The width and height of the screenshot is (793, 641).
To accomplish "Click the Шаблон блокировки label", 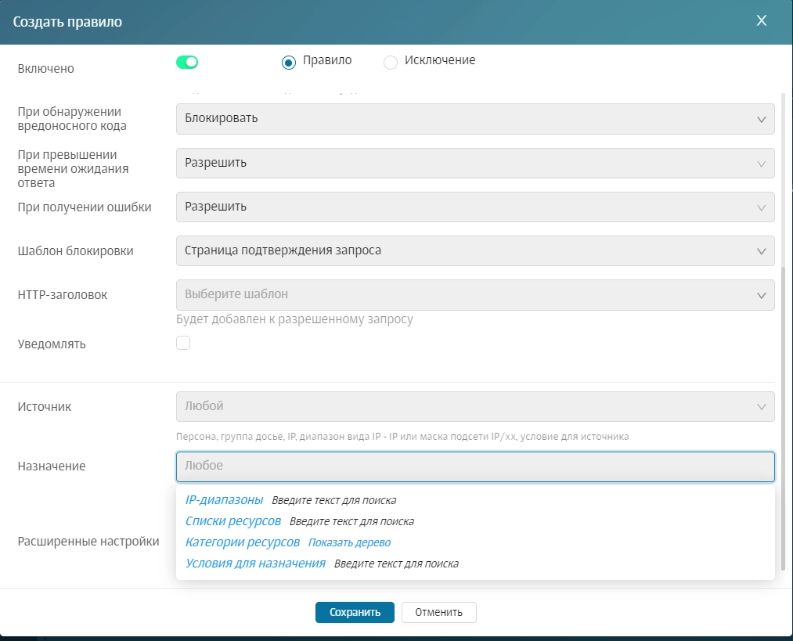I will [75, 251].
